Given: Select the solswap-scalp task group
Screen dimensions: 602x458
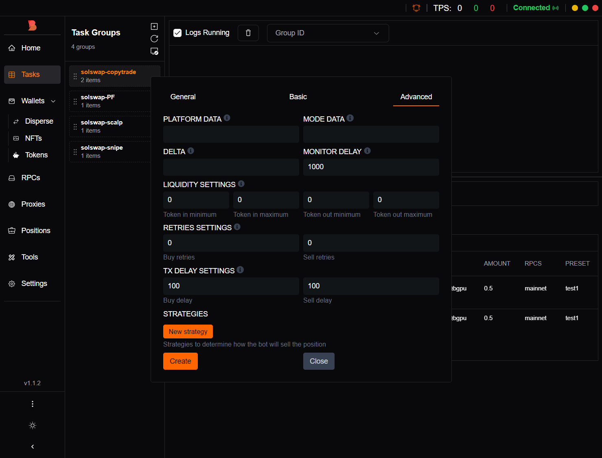Looking at the screenshot, I should click(x=102, y=126).
